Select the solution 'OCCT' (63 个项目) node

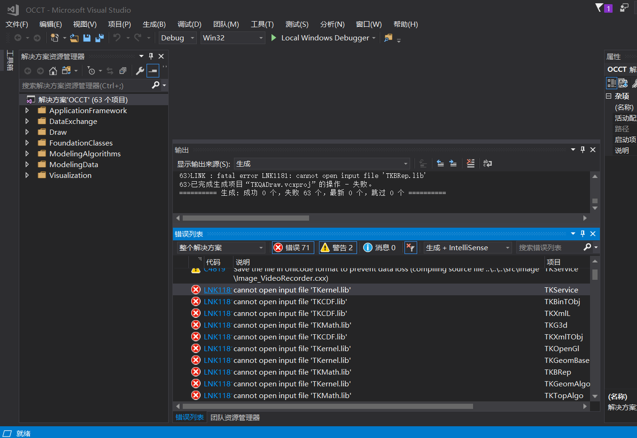(x=83, y=100)
